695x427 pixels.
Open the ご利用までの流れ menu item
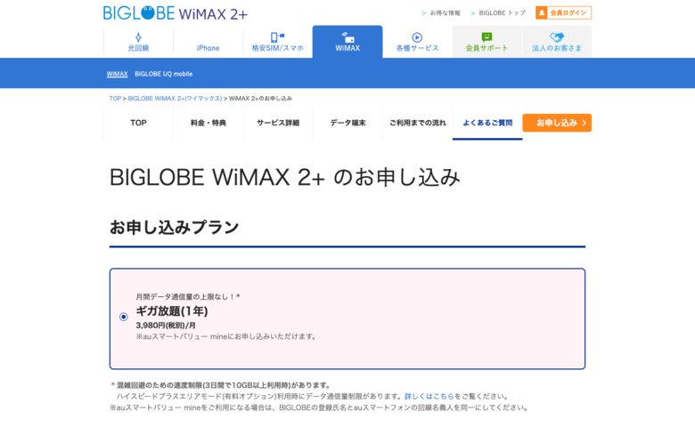418,123
